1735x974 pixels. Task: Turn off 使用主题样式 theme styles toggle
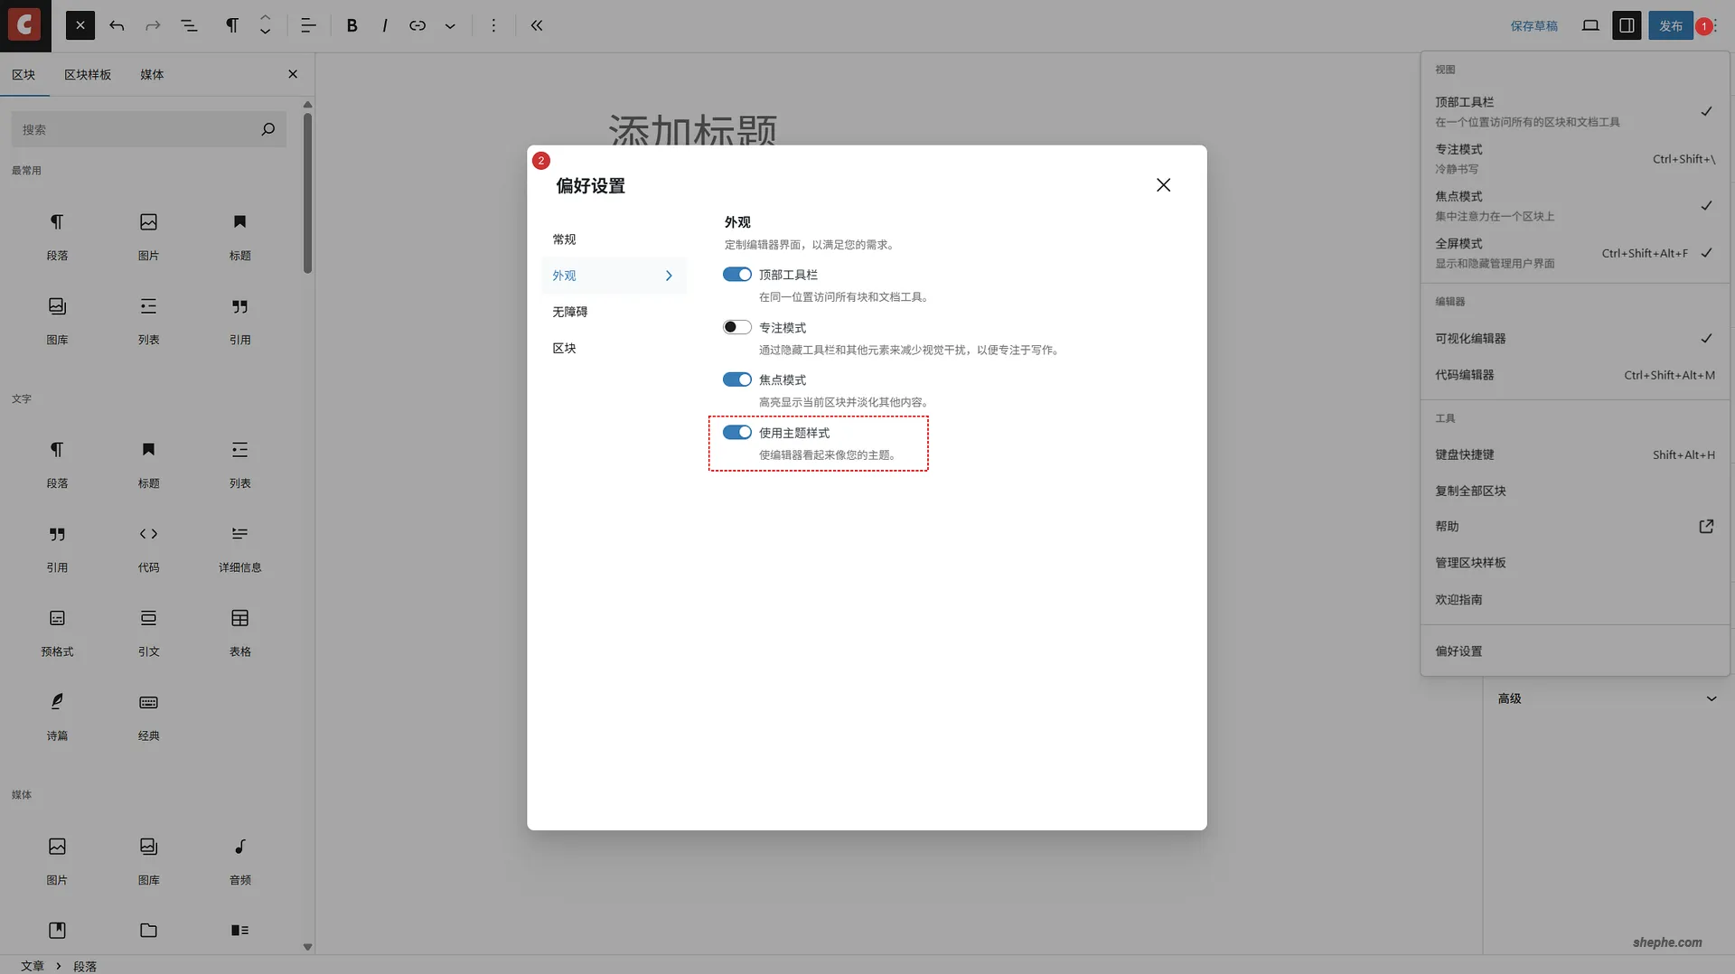point(737,432)
